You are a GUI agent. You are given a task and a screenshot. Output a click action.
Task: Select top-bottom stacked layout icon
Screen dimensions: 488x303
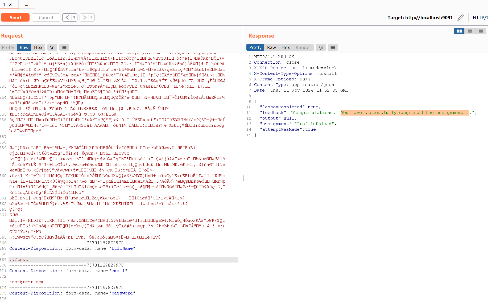[470, 31]
